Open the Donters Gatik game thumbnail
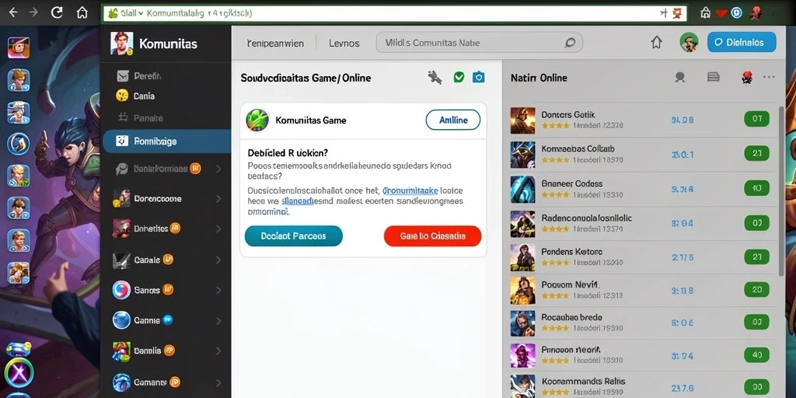 522,120
